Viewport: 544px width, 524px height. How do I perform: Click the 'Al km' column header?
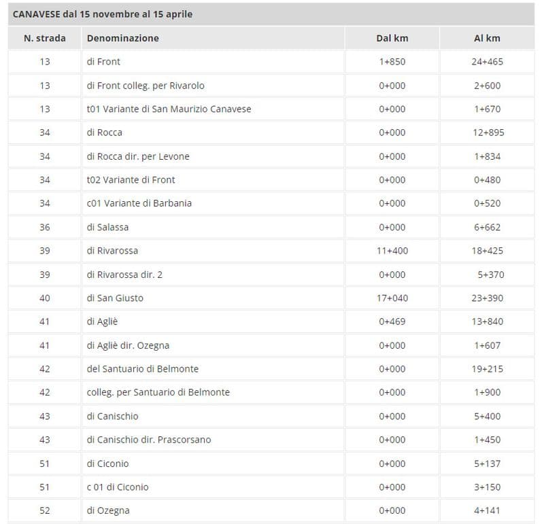[x=487, y=38]
